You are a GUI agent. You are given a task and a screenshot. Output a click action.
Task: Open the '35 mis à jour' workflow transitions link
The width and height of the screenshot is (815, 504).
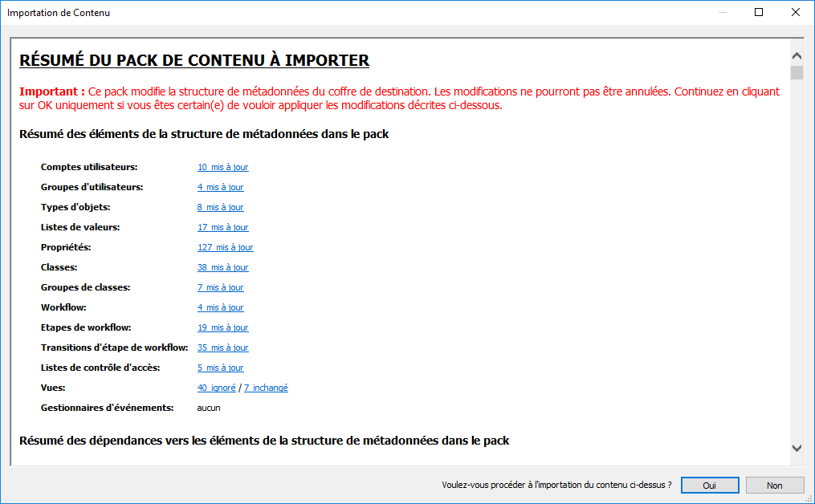point(222,348)
